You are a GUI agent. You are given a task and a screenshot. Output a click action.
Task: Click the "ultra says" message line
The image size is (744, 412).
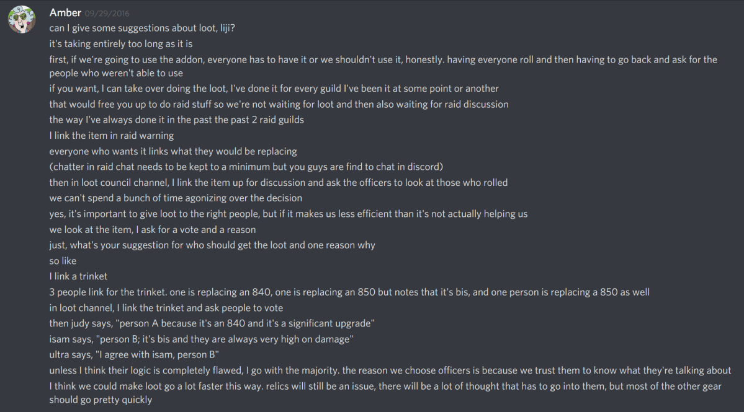(134, 355)
